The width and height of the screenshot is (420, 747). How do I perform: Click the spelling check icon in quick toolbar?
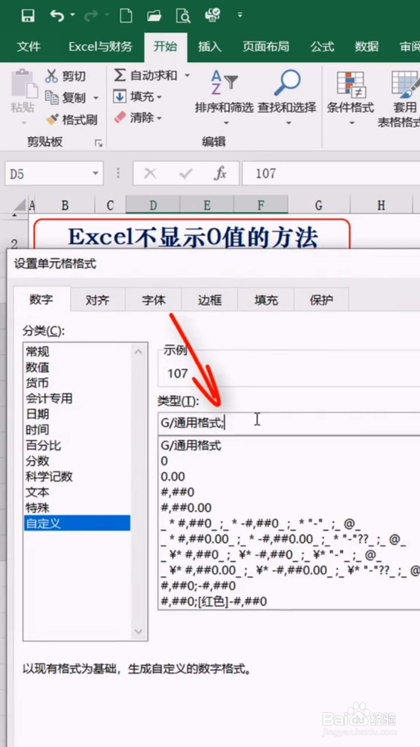point(213,15)
